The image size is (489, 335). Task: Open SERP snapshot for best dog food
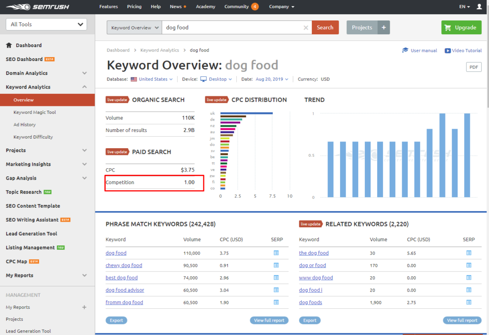click(x=276, y=278)
